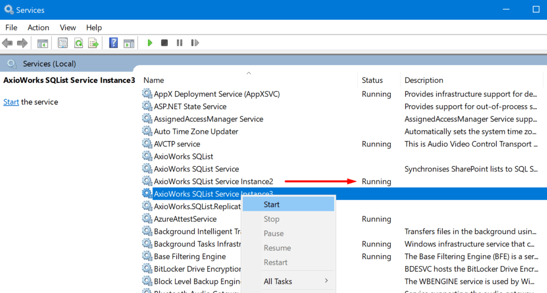Image resolution: width=547 pixels, height=293 pixels.
Task: Click The WBENGINE service description text
Action: (469, 281)
